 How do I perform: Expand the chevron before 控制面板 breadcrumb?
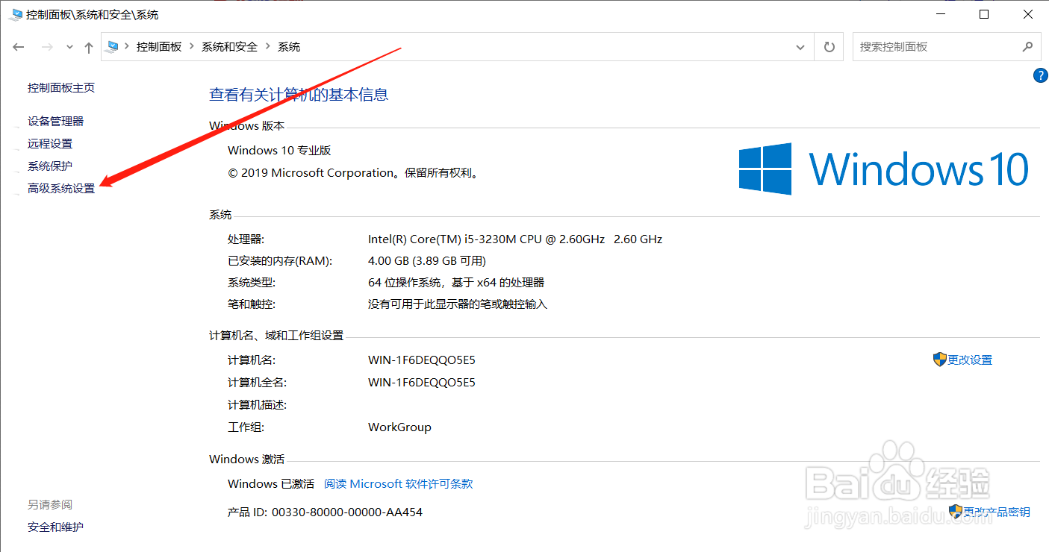click(x=128, y=46)
